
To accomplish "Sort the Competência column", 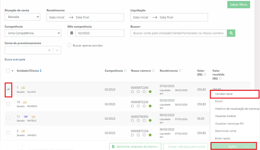I will [x=125, y=71].
